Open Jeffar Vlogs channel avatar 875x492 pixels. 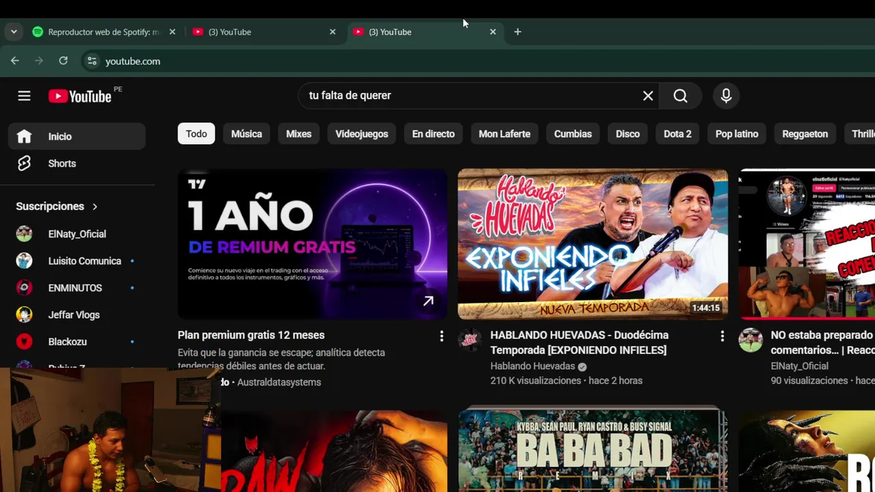click(24, 314)
